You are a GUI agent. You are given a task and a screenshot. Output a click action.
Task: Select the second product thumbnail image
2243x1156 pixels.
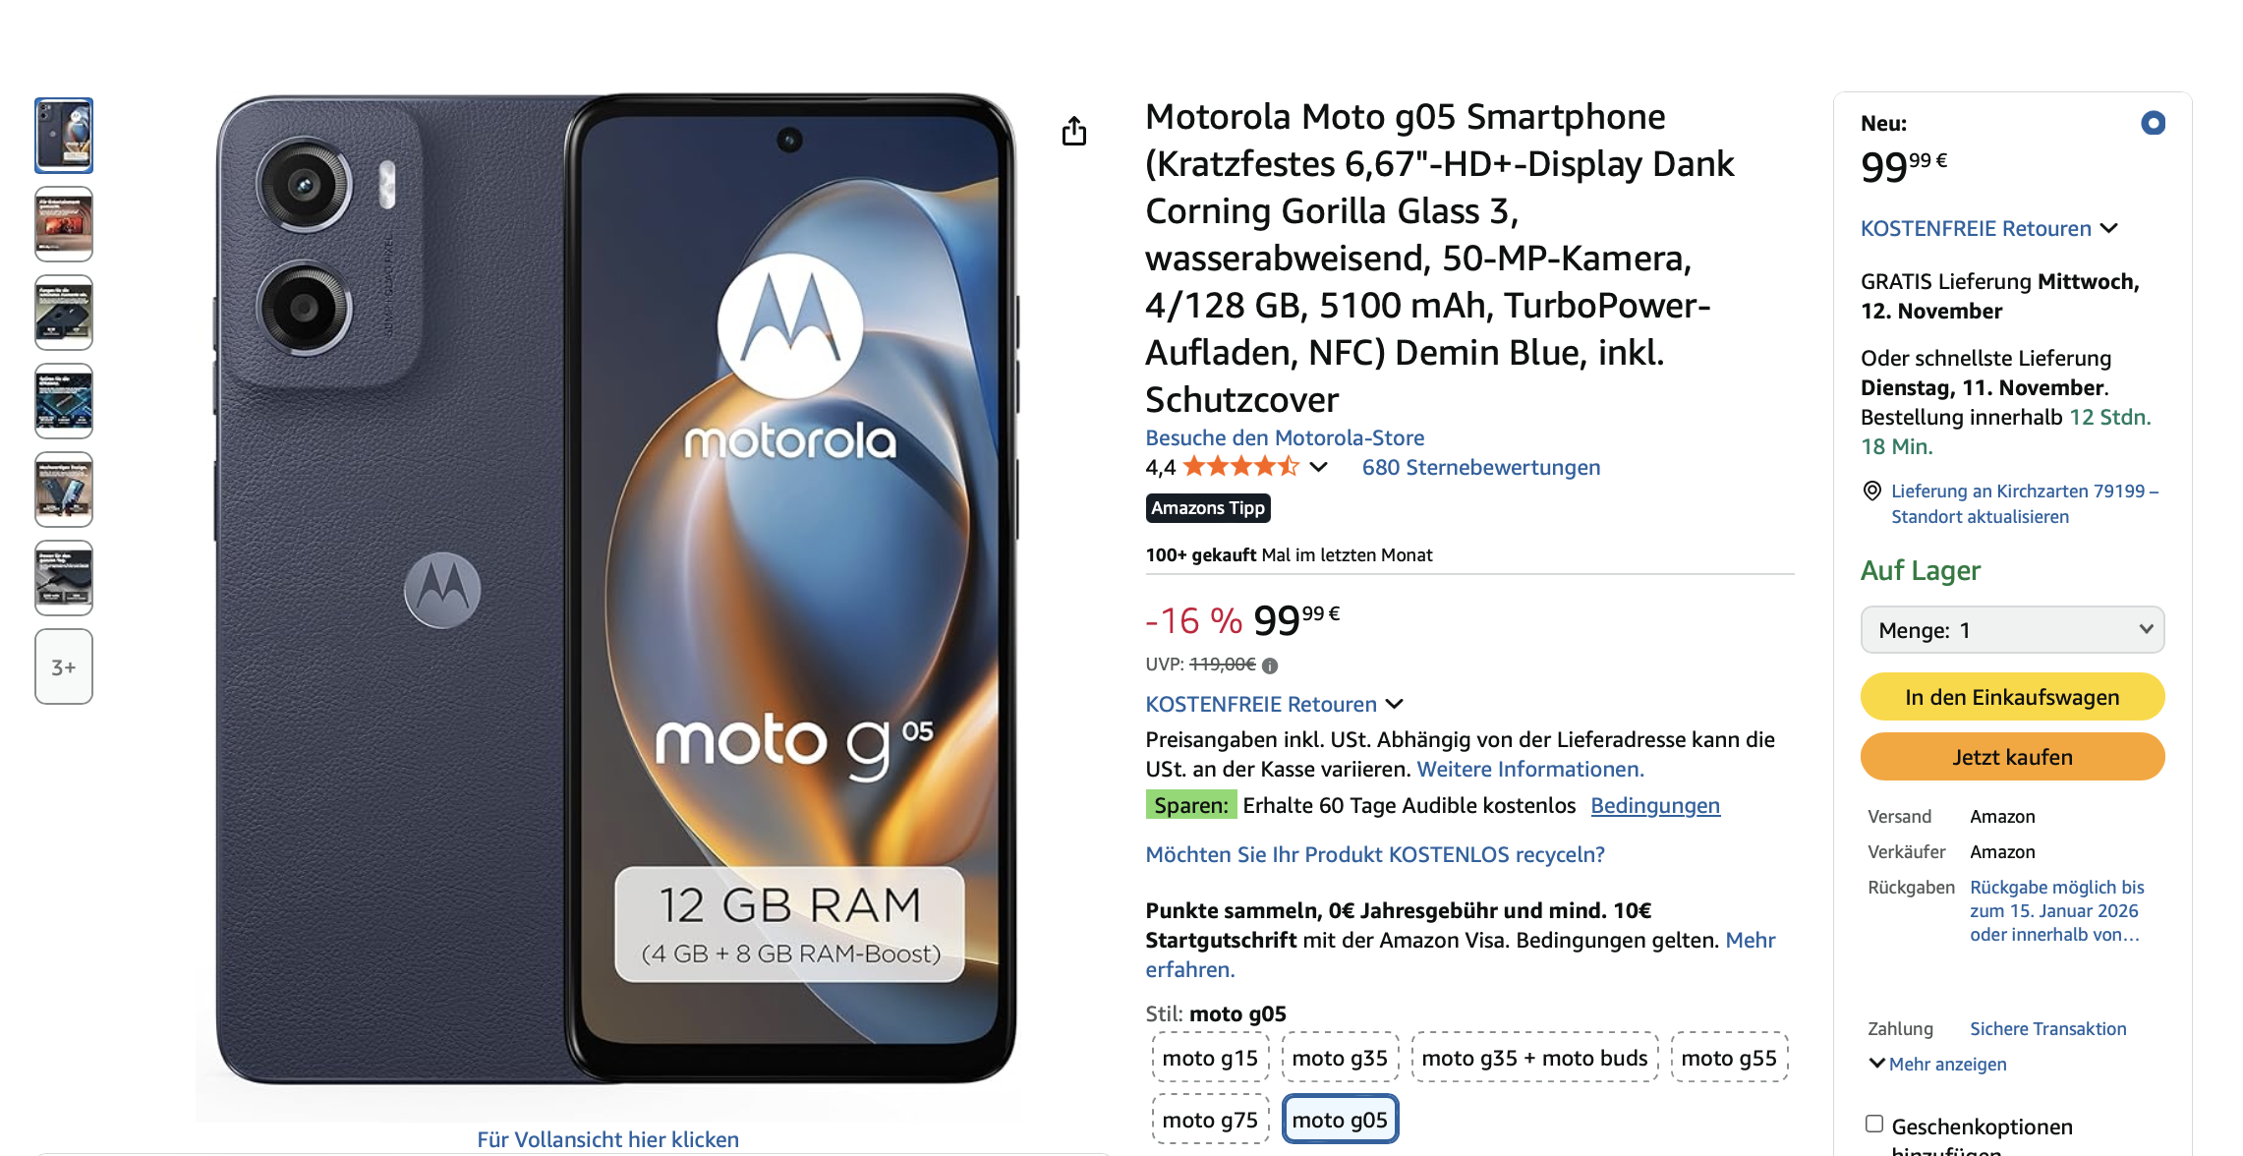tap(64, 224)
